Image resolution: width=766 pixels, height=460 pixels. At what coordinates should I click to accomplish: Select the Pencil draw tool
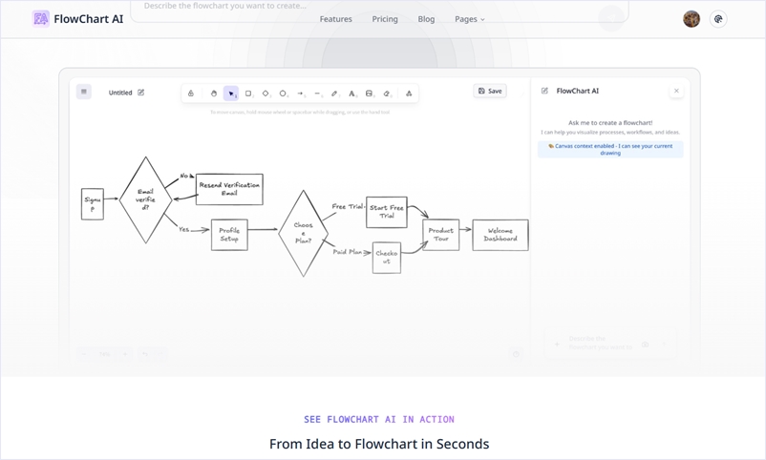tap(334, 94)
